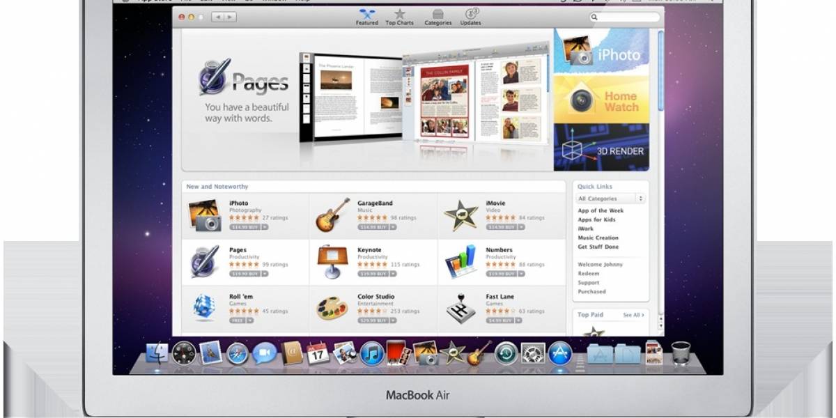Launch Safari compass icon in the Dock

coord(238,353)
